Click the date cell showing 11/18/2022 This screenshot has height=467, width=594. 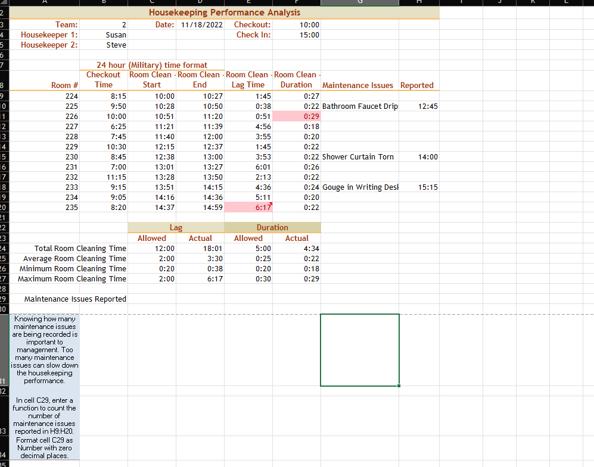coord(200,24)
